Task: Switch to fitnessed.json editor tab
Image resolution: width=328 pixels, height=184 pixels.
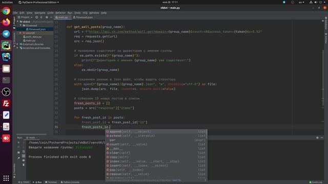Action: [x=83, y=17]
